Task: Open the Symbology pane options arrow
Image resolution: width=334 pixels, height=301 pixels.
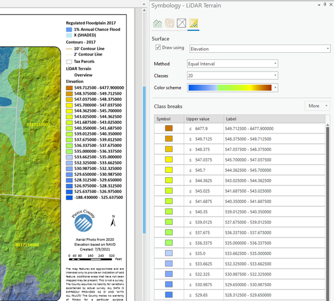Action: click(x=319, y=5)
